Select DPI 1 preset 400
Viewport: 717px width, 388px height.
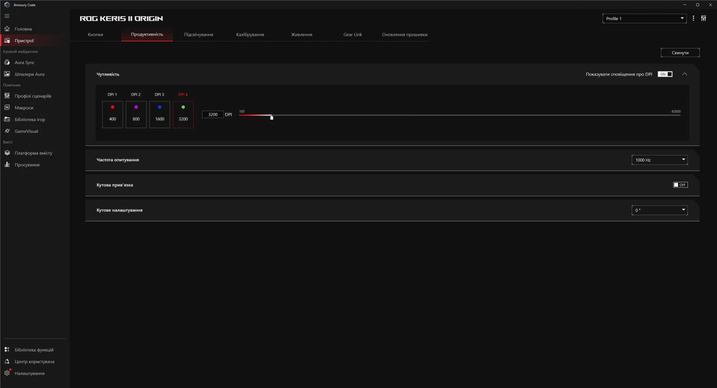112,114
